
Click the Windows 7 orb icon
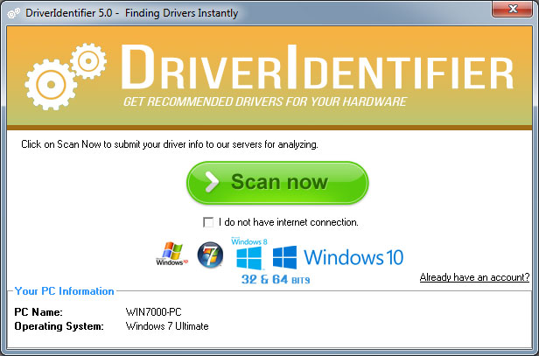tap(210, 255)
